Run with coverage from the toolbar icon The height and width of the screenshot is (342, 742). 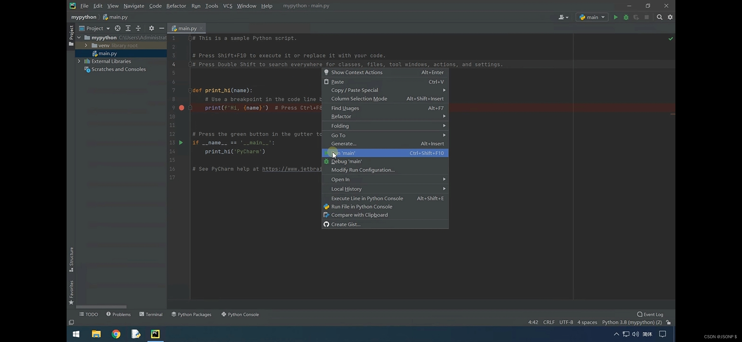[x=636, y=17]
